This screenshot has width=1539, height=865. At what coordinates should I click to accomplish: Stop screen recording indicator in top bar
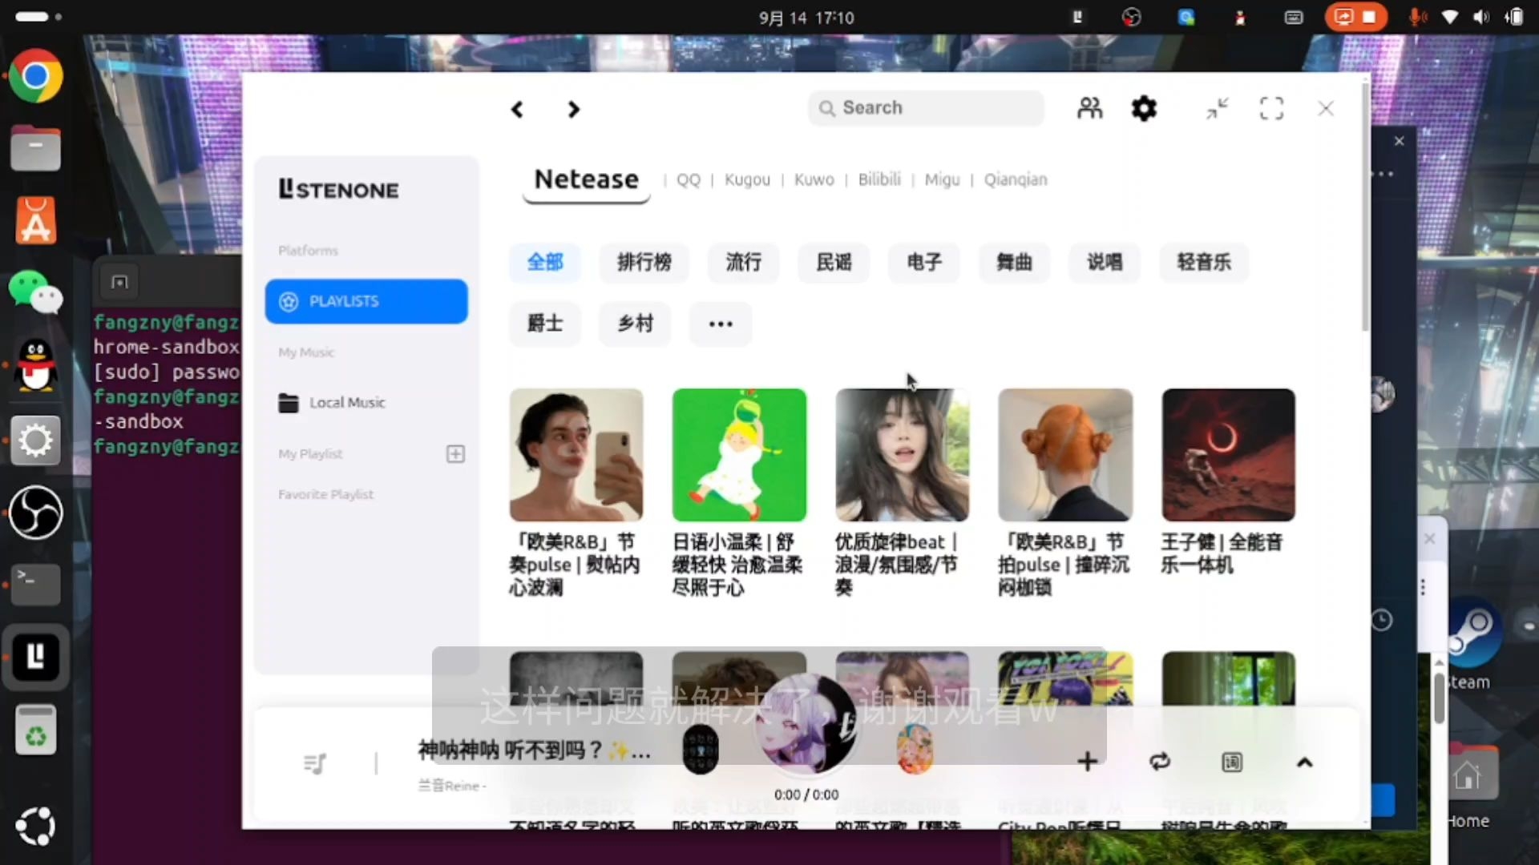[x=1356, y=17]
